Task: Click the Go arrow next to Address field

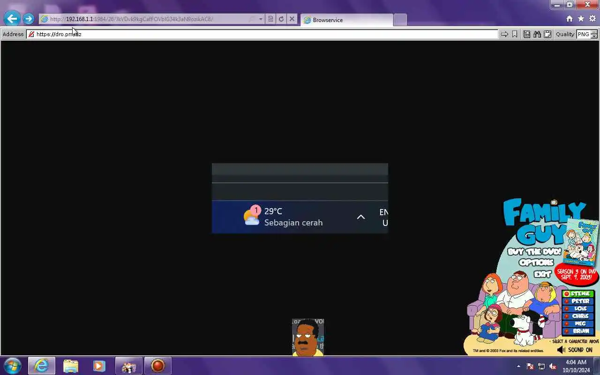Action: coord(504,34)
